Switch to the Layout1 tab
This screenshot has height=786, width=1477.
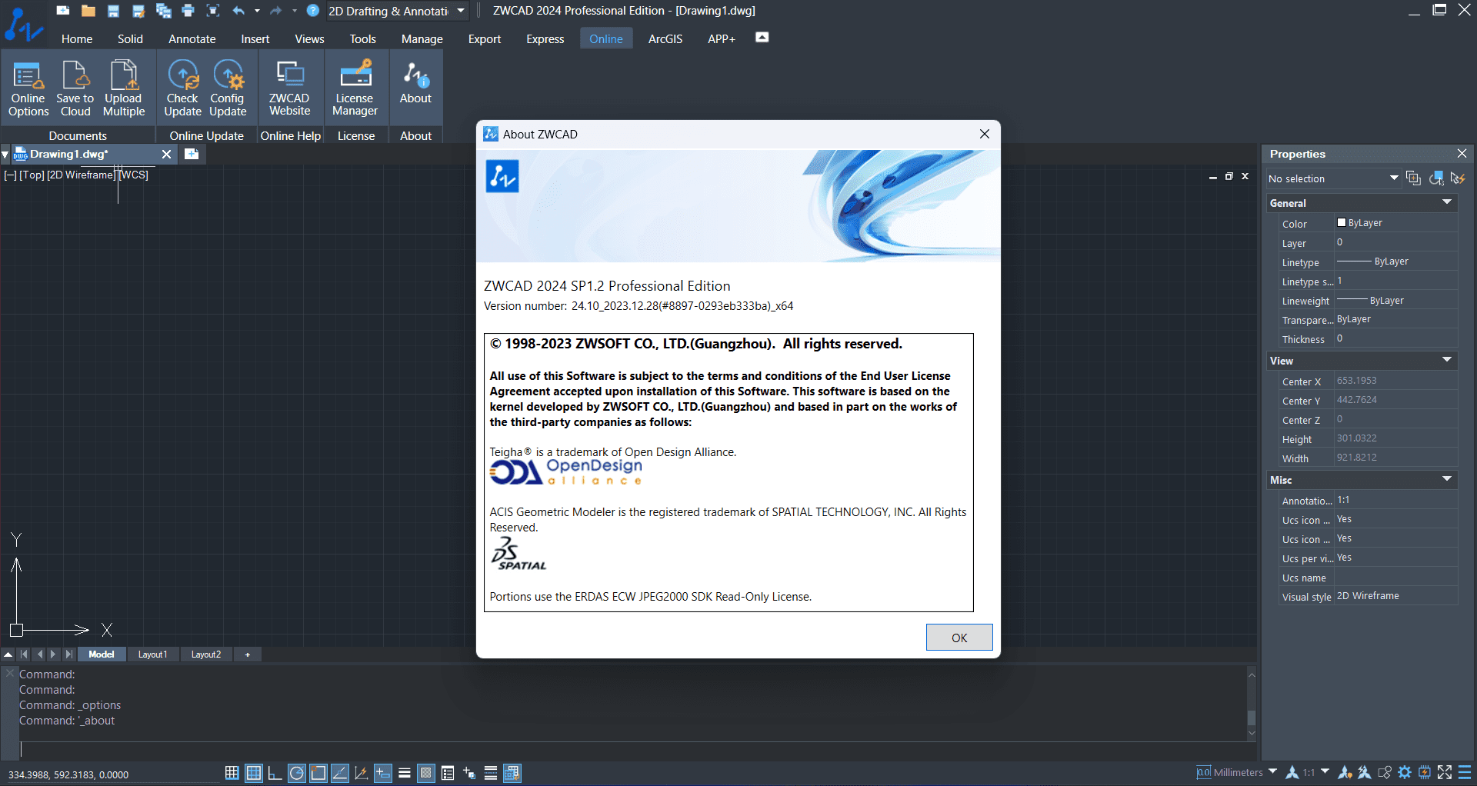point(152,654)
